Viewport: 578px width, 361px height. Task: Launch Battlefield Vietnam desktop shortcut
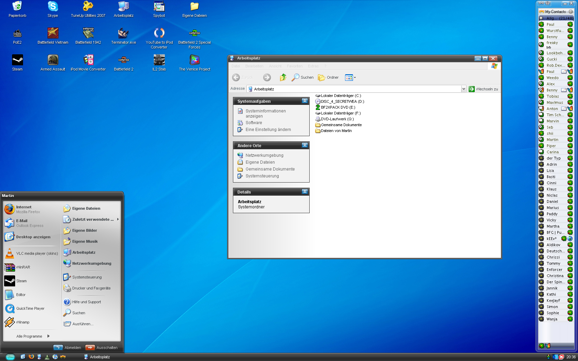[53, 36]
